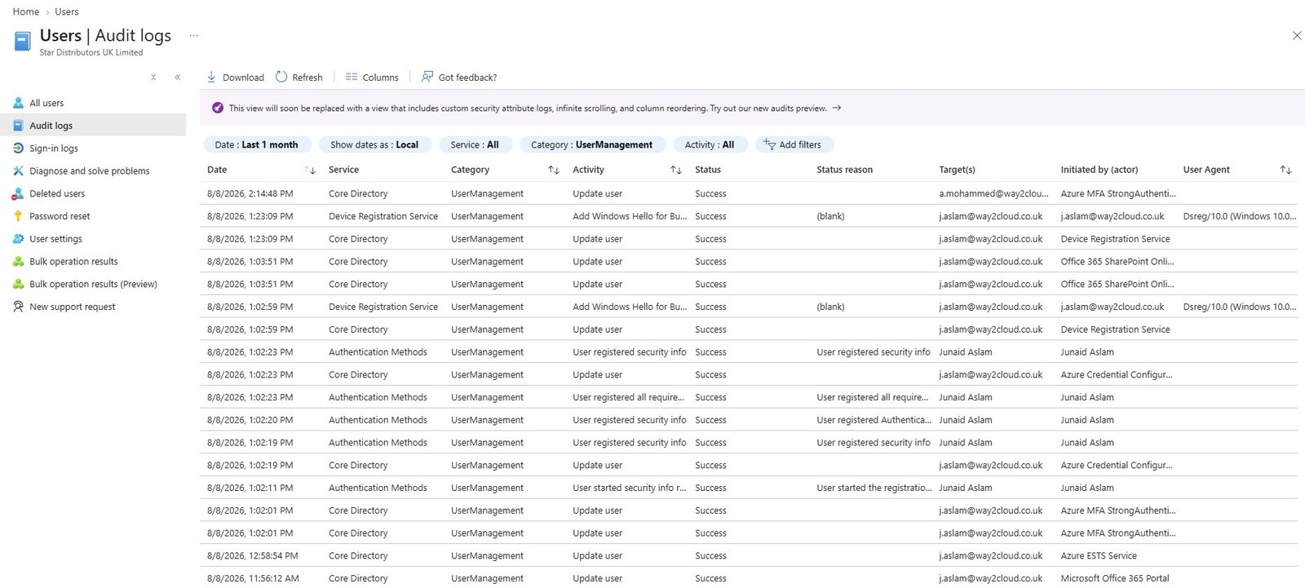Screen dimensions: 1305x588
Task: Select target a.mohammed@way2clou... cell
Action: 993,193
